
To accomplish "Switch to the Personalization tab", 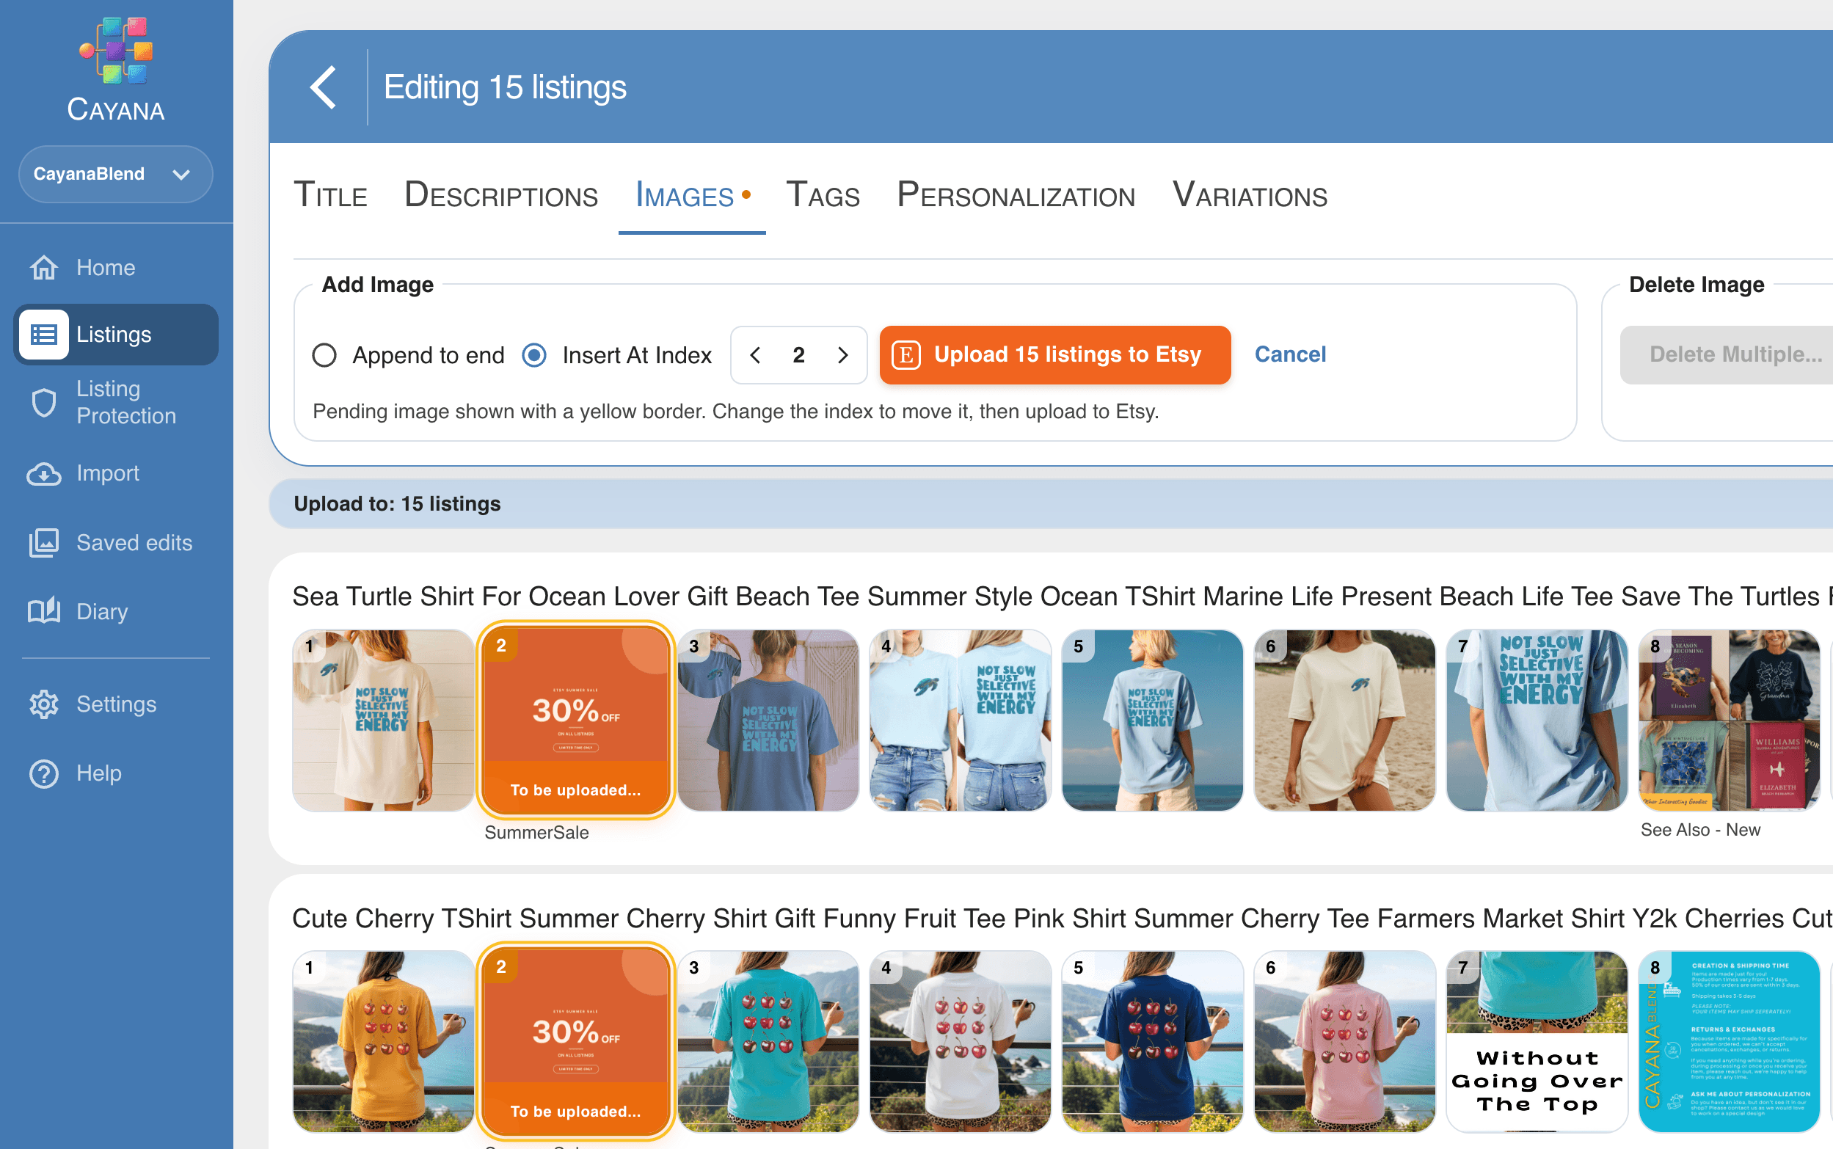I will [x=1016, y=194].
